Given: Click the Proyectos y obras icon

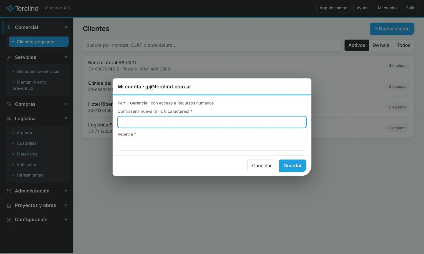Looking at the screenshot, I should click(9, 205).
